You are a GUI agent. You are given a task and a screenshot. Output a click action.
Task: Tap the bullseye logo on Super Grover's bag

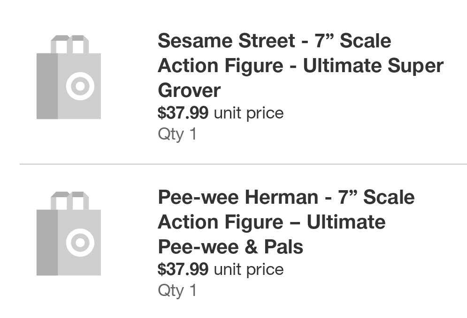tap(80, 86)
